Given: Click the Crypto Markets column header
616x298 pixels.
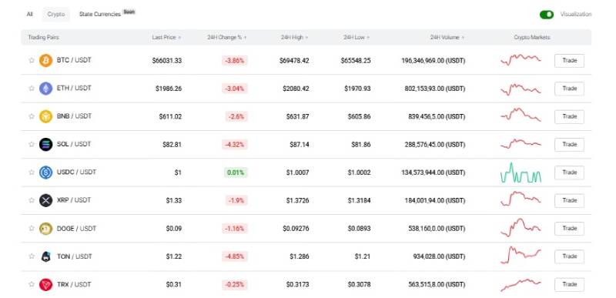Looking at the screenshot, I should point(532,37).
